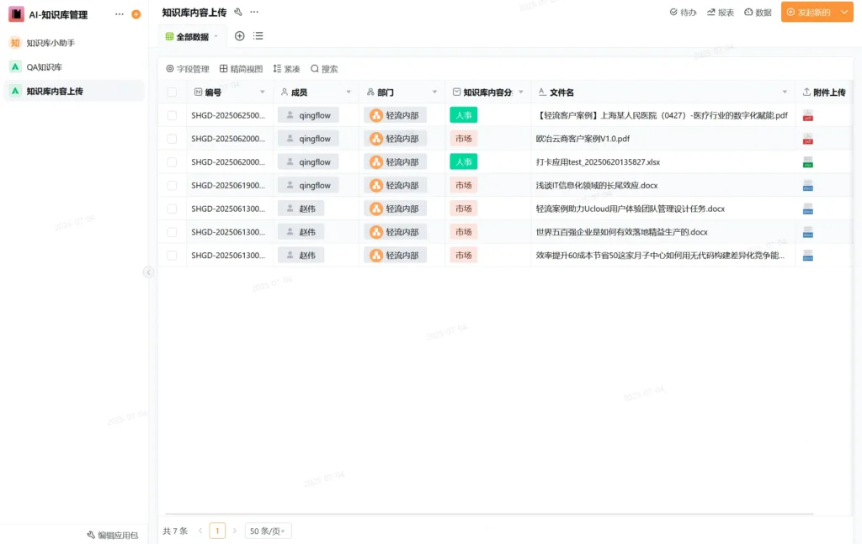Select QA知识库 in the sidebar
The image size is (862, 544).
[x=44, y=66]
